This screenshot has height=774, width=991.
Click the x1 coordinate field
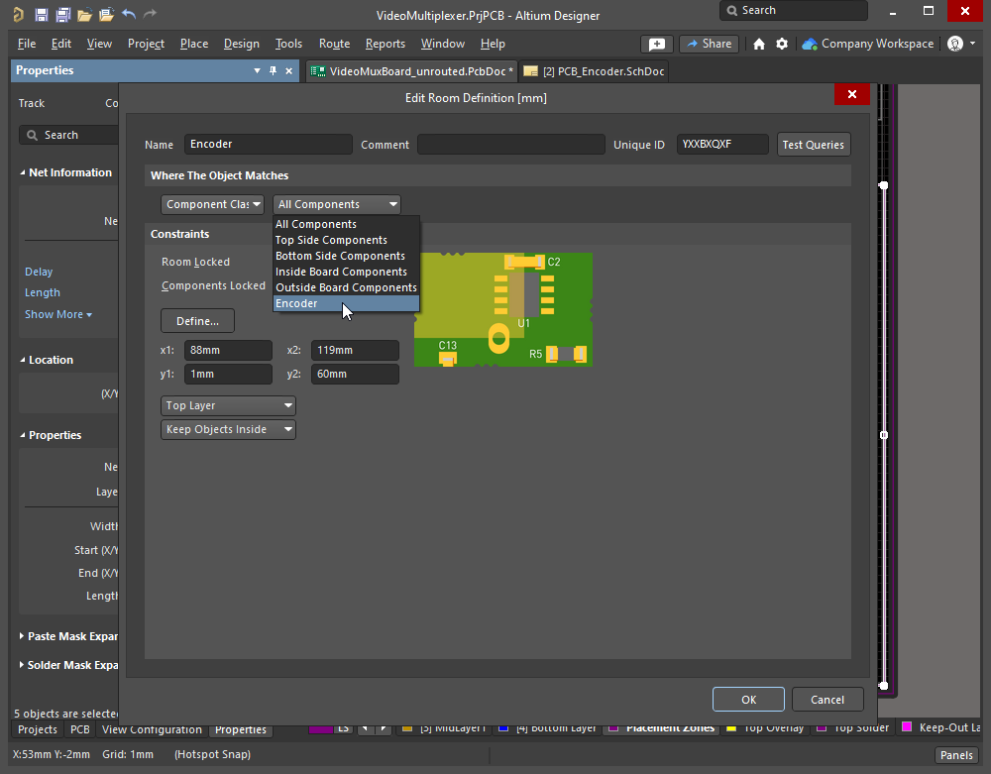pyautogui.click(x=228, y=350)
